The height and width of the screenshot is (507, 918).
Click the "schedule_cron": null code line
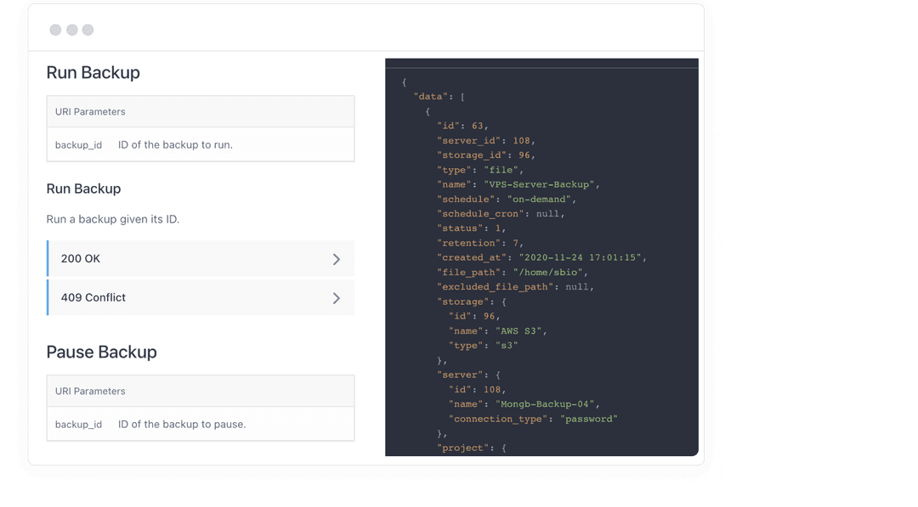(501, 213)
